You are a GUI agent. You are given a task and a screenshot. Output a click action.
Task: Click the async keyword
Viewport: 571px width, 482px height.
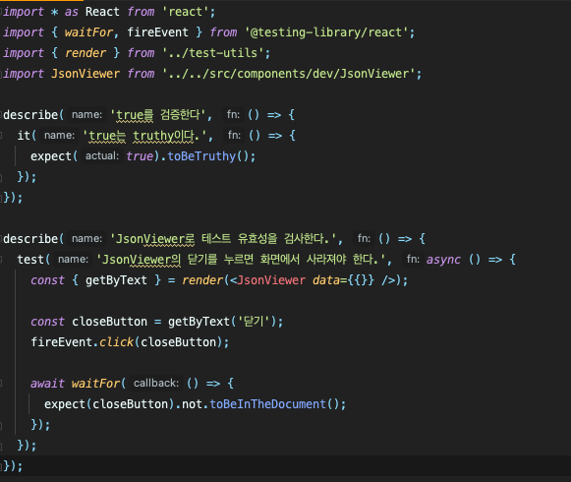click(x=443, y=260)
